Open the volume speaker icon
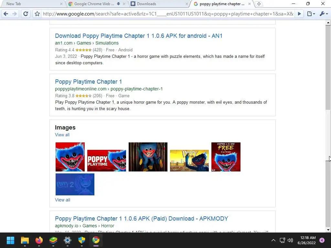 (290, 240)
